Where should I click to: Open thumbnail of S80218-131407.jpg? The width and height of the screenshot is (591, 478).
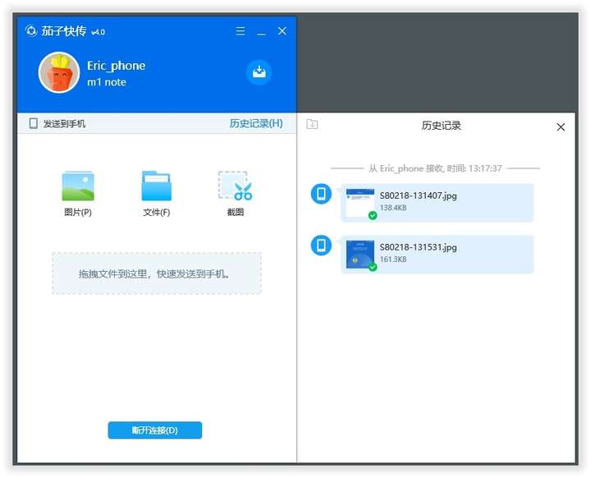click(x=360, y=203)
